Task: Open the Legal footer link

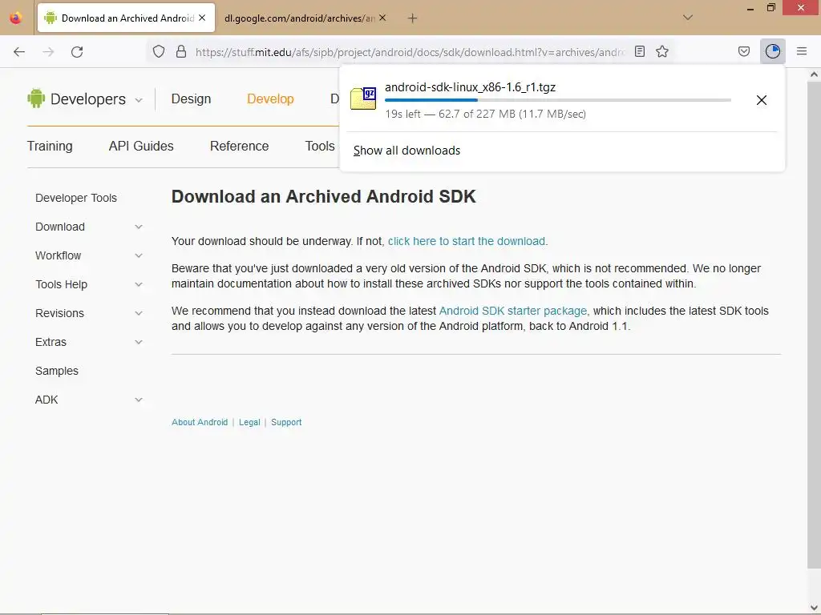Action: point(249,422)
